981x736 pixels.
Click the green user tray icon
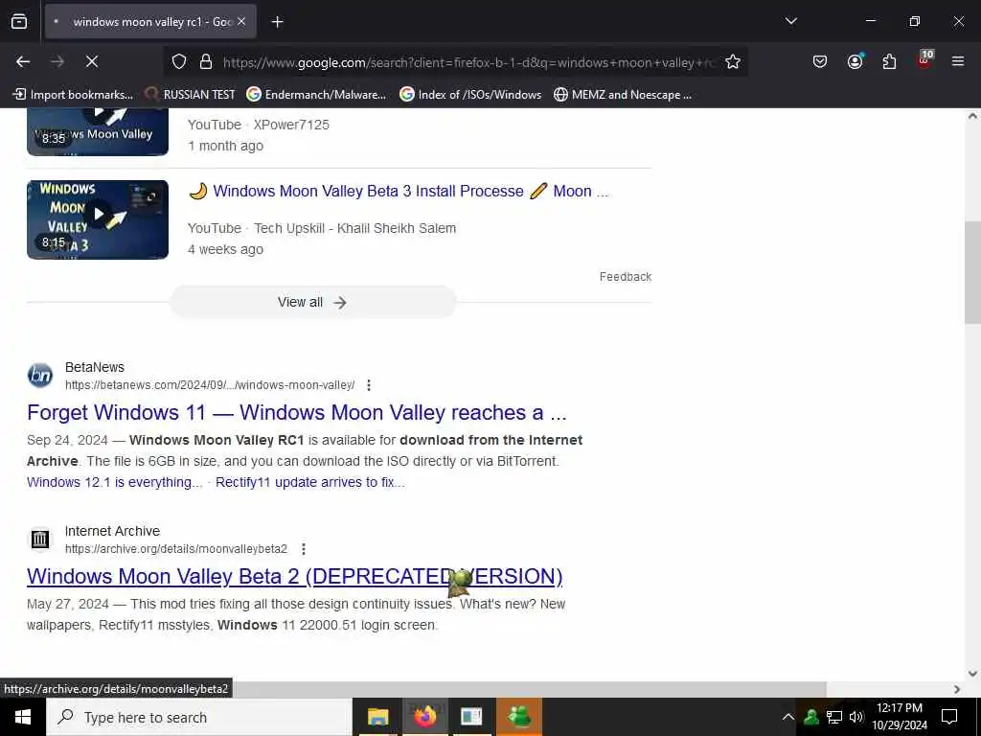coord(811,717)
